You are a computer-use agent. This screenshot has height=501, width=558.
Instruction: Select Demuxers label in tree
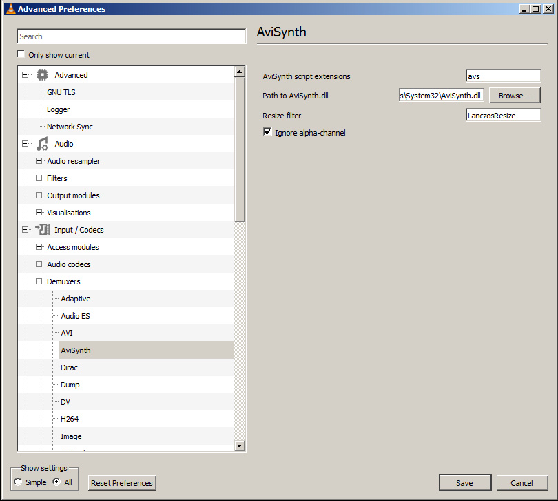click(x=63, y=281)
